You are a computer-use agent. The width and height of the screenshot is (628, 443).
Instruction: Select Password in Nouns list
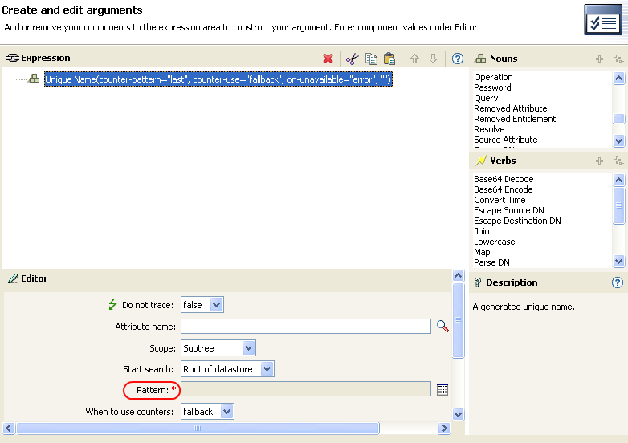tap(492, 87)
